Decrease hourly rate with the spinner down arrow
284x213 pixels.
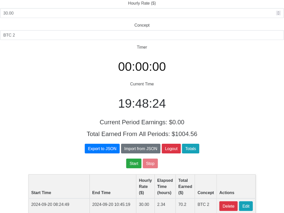coord(278,14)
